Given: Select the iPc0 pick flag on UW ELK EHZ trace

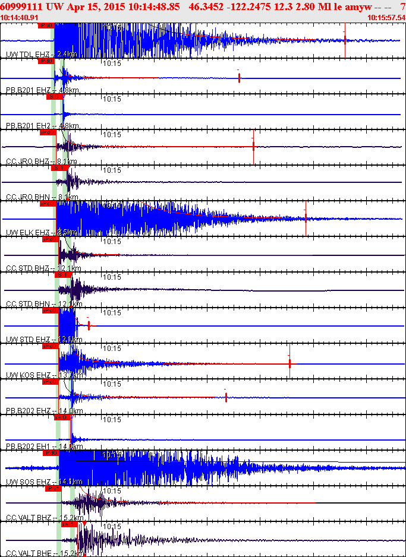Looking at the screenshot, I should 48,204.
